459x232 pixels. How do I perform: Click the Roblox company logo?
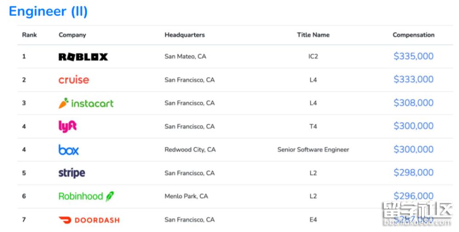tap(83, 57)
